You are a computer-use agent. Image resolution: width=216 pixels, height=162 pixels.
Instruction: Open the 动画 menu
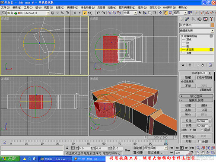pyautogui.click(x=112, y=7)
